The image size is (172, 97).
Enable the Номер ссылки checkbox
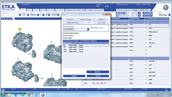click(x=91, y=28)
